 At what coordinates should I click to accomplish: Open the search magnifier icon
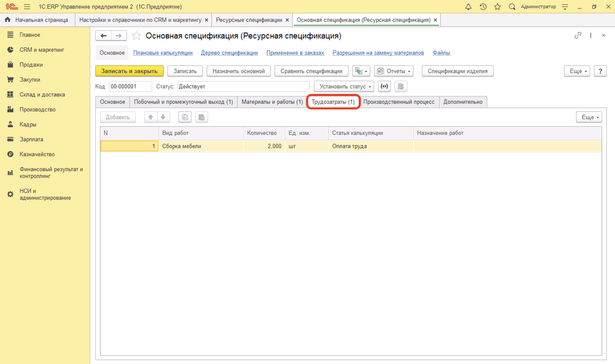[512, 7]
